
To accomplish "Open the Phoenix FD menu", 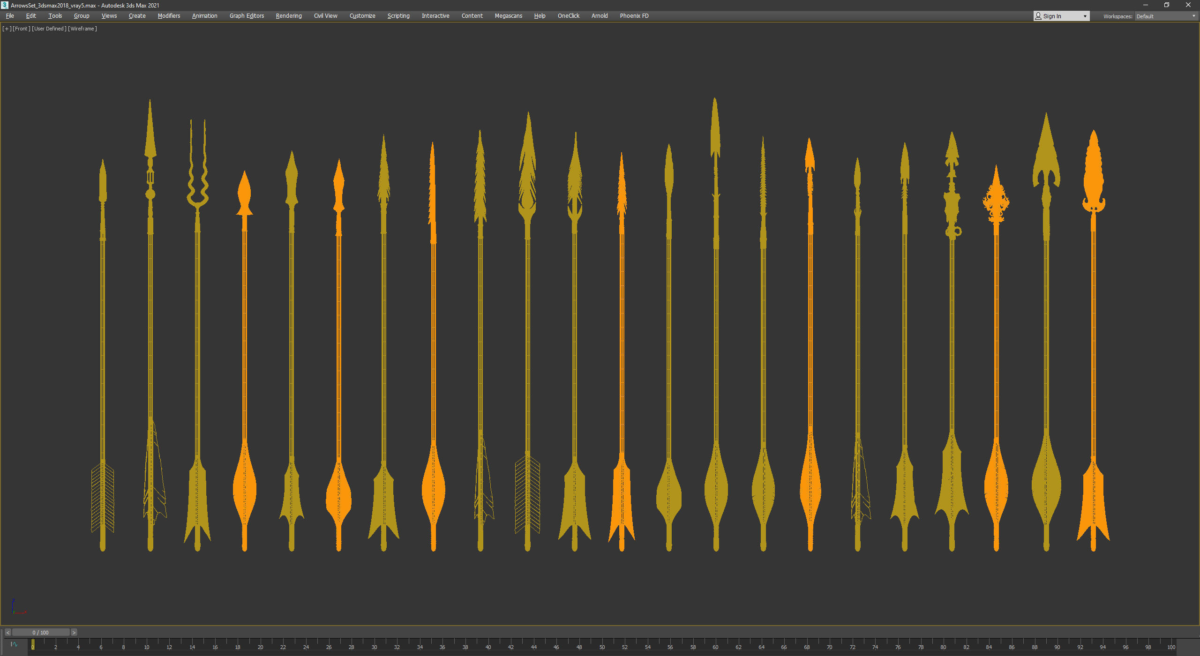I will (634, 16).
